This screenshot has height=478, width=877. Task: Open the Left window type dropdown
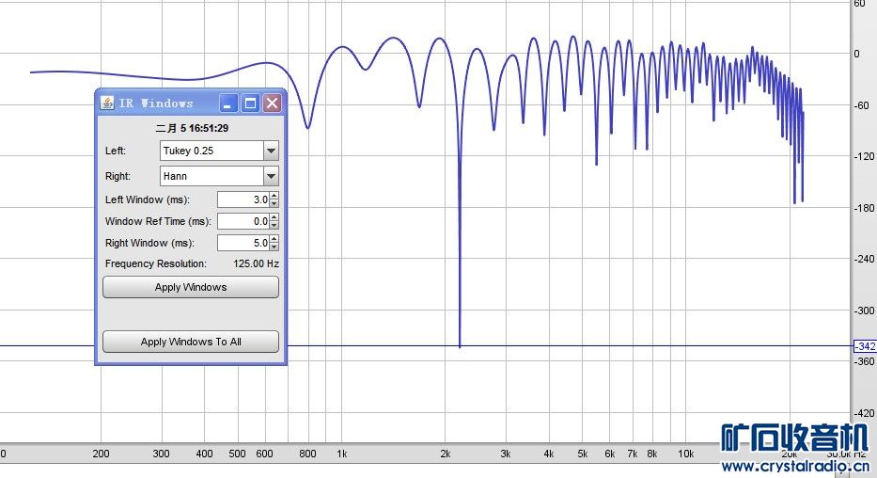coord(219,151)
